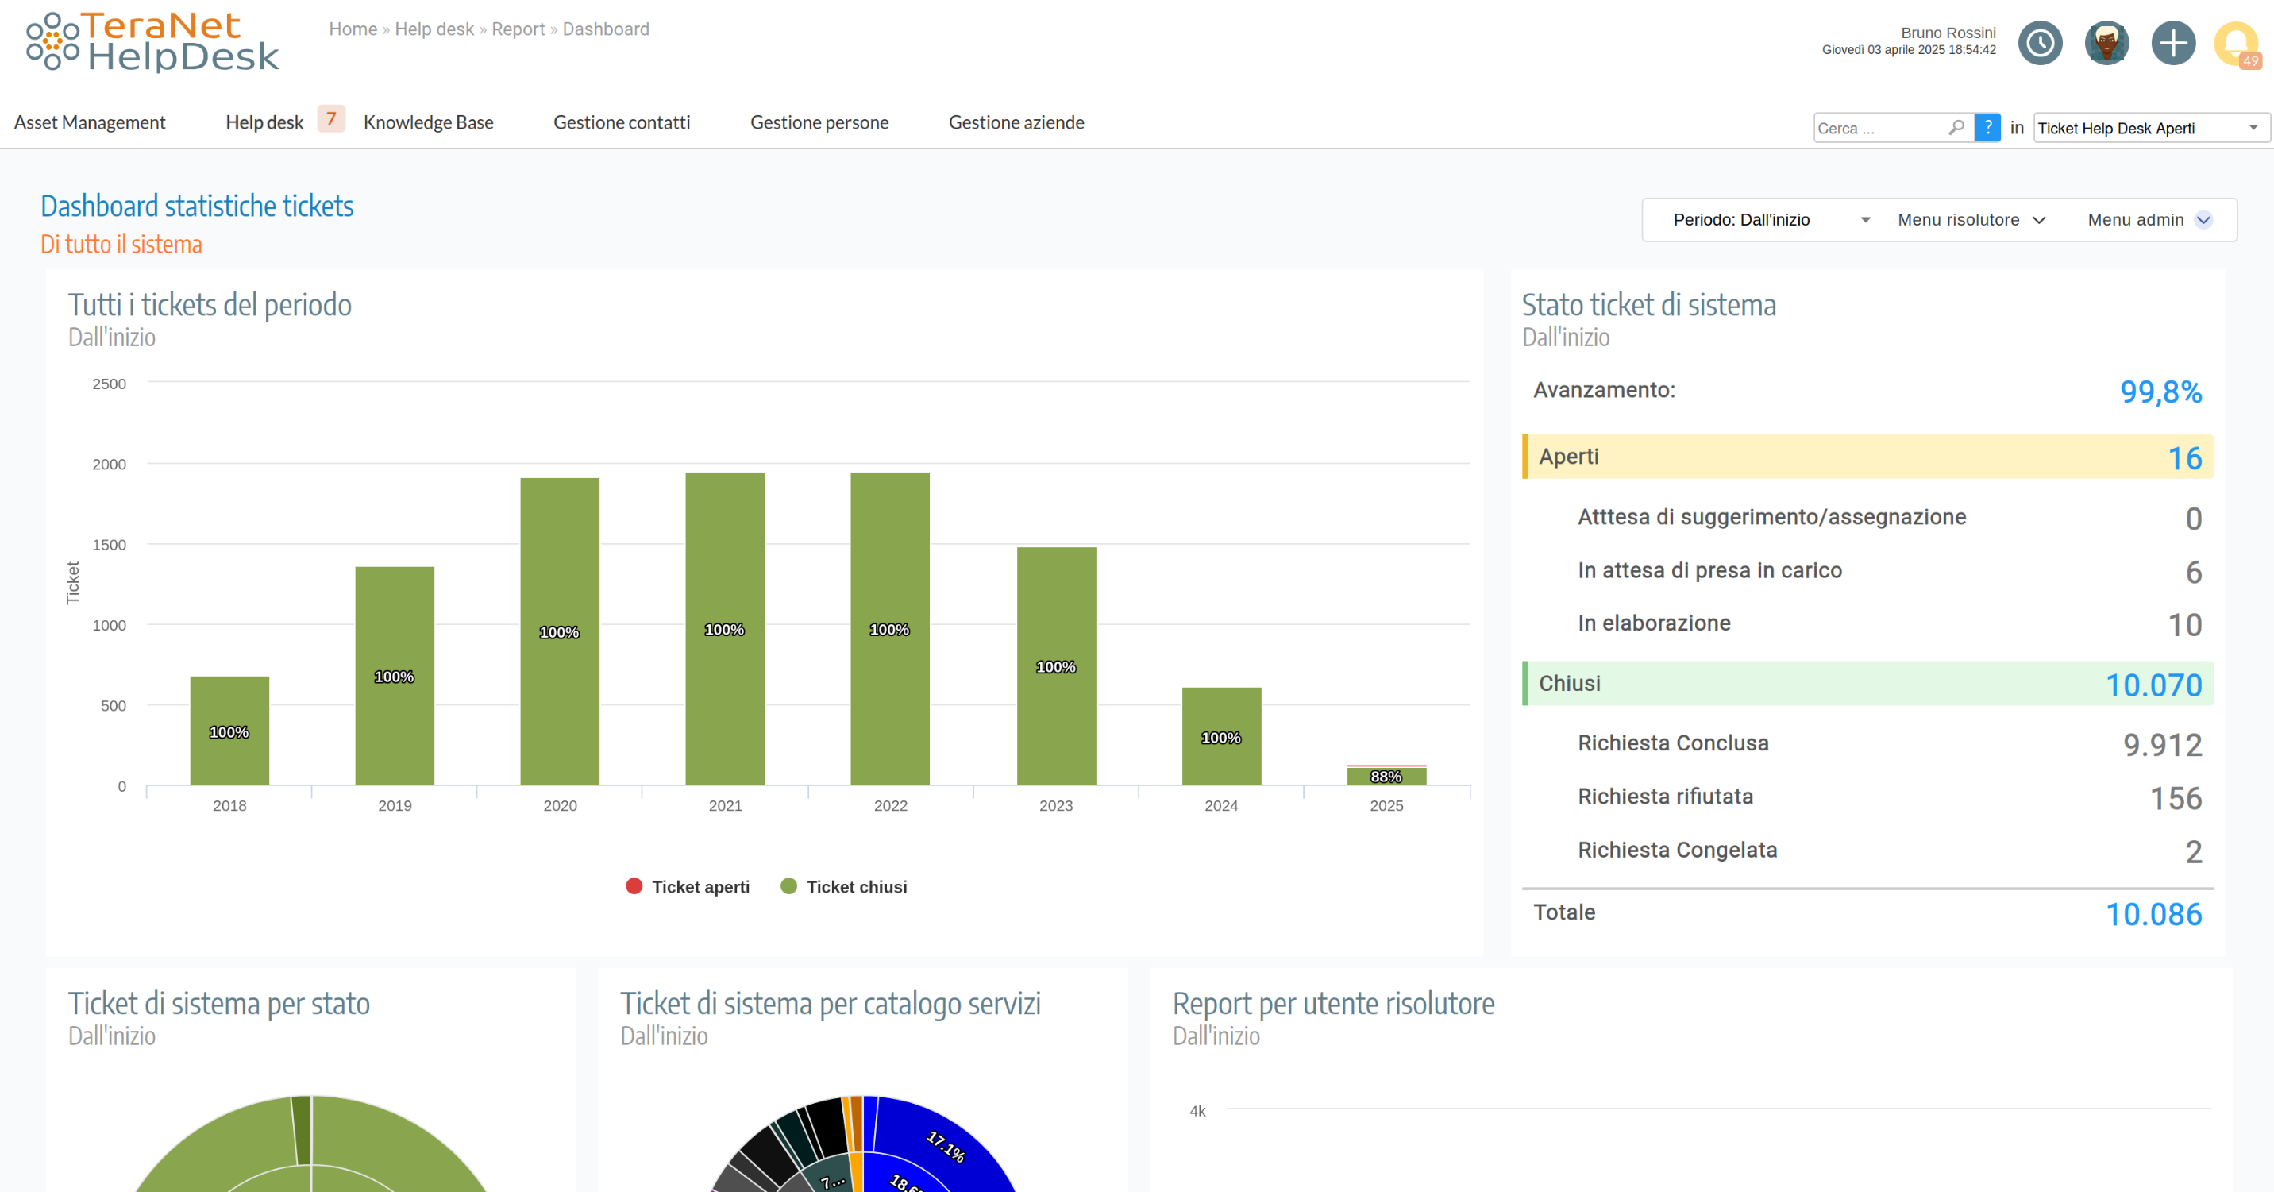Click the Richiesta Congelata row
Image resolution: width=2274 pixels, height=1192 pixels.
1868,851
